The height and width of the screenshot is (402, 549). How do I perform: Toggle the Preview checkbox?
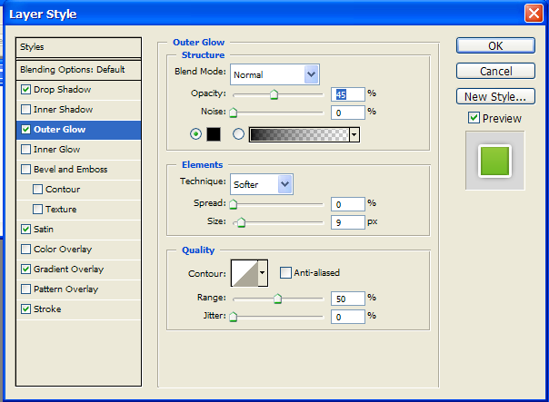[x=474, y=118]
